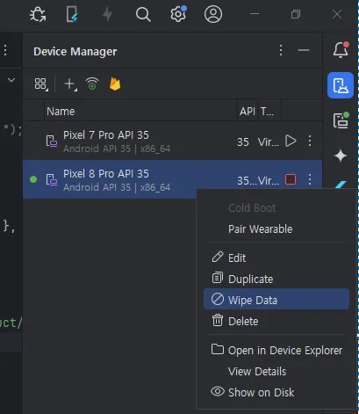This screenshot has width=359, height=414.
Task: Open Pixel 7 Pro actions kebab menu
Action: pyautogui.click(x=310, y=141)
